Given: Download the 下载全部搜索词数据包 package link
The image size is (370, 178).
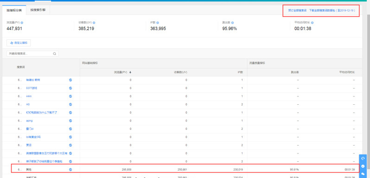Looking at the screenshot, I should pyautogui.click(x=332, y=11).
